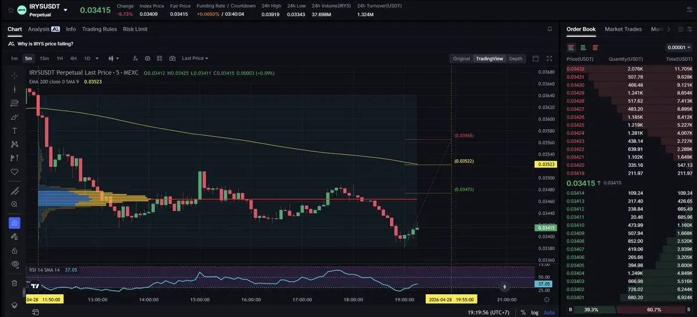Viewport: 697px width, 317px height.
Task: Switch chart view to Original
Action: [x=461, y=59]
